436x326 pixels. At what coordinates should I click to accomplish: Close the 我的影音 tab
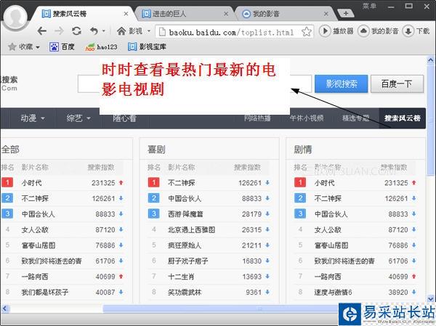pyautogui.click(x=326, y=14)
